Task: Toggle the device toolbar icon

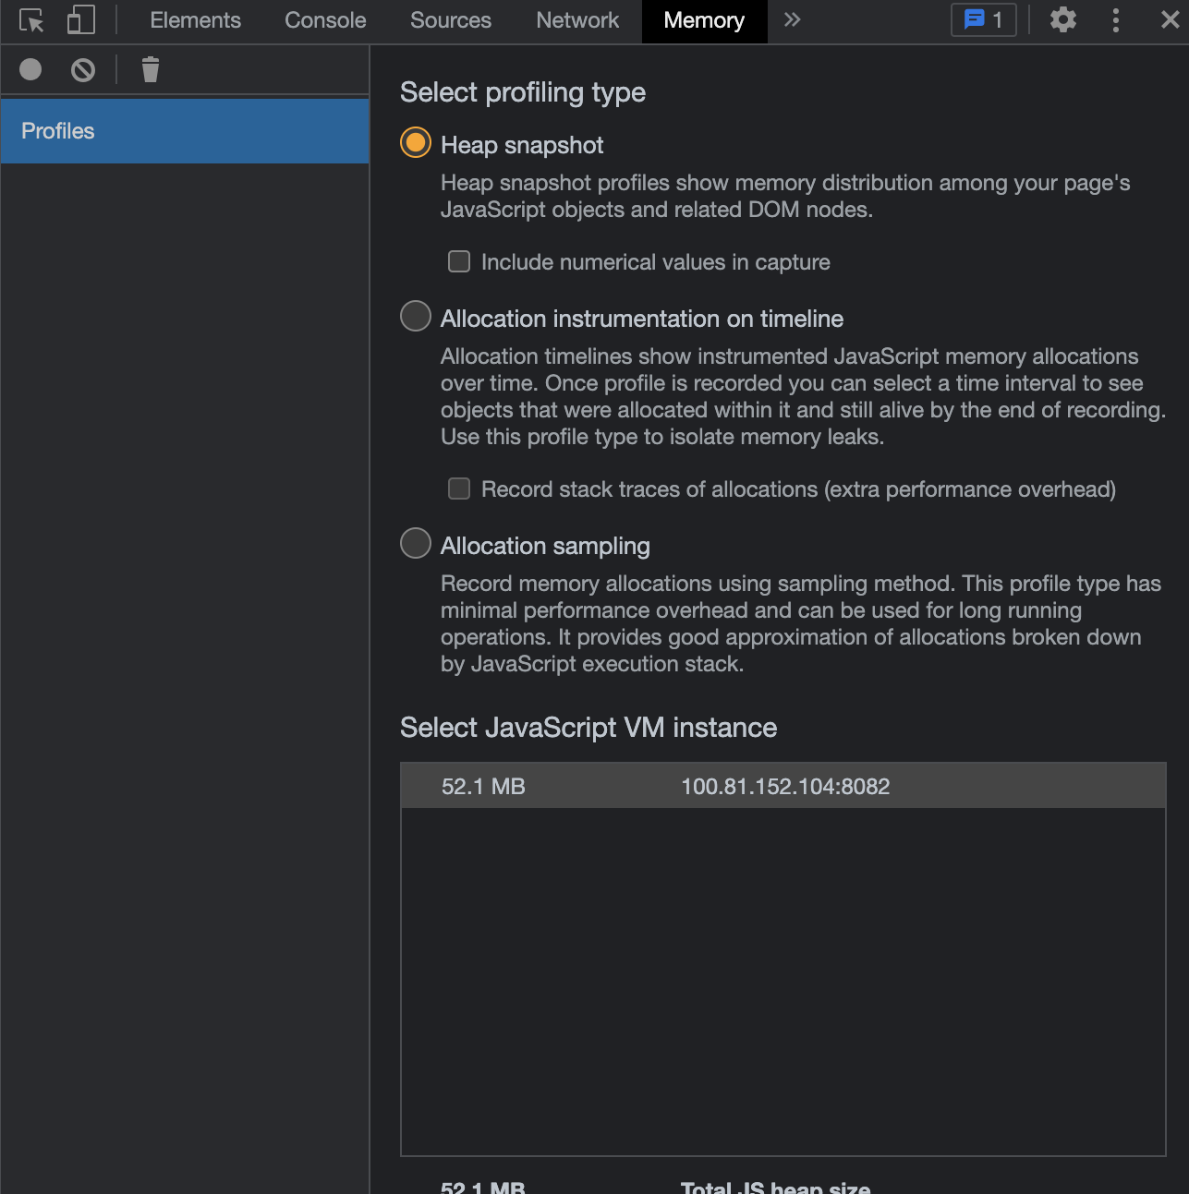Action: (x=81, y=20)
